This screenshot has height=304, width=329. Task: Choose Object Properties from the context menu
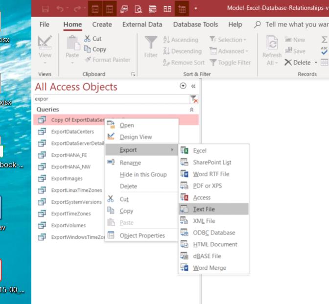[x=141, y=235]
